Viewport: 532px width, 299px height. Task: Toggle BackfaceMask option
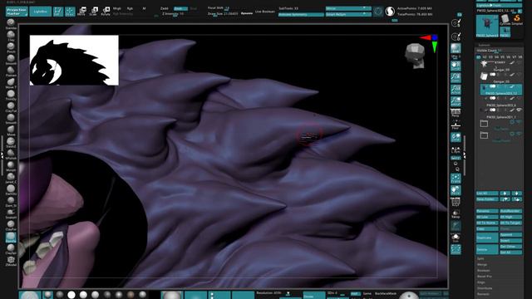click(386, 293)
